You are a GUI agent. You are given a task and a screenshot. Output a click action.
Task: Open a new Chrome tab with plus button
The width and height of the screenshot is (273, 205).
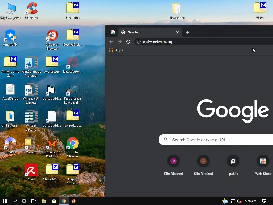(187, 32)
